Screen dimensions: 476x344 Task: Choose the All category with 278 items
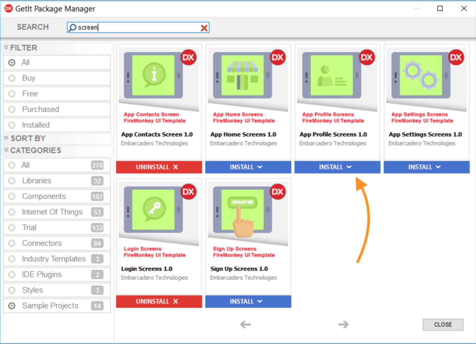57,165
